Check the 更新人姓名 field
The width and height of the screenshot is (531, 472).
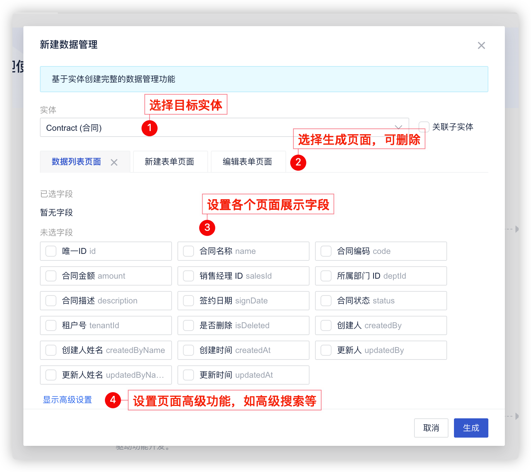(51, 375)
